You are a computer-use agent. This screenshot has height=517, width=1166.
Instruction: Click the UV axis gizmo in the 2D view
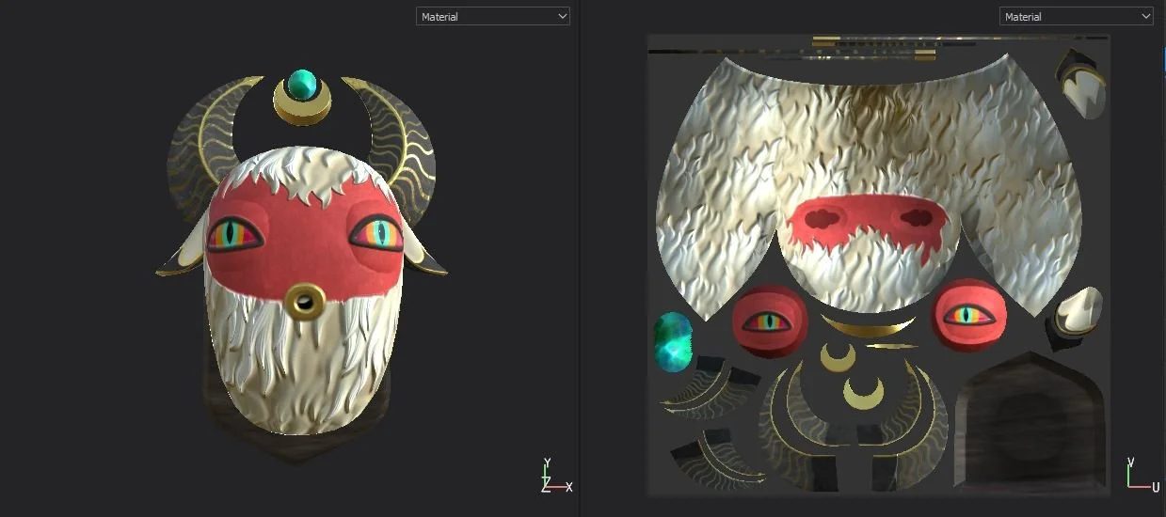1142,476
